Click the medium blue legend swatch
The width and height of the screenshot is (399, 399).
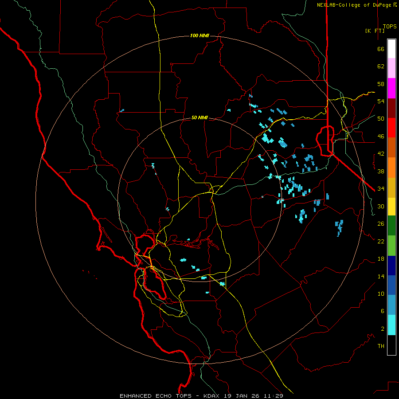391,285
